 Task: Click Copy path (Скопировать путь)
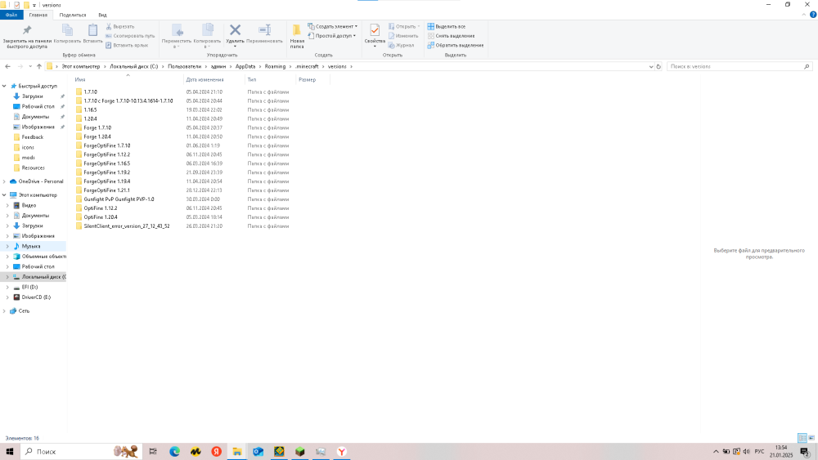(130, 36)
